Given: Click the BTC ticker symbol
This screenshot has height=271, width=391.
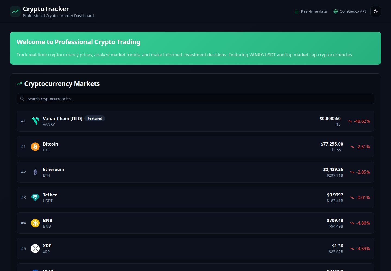Looking at the screenshot, I should coord(46,150).
